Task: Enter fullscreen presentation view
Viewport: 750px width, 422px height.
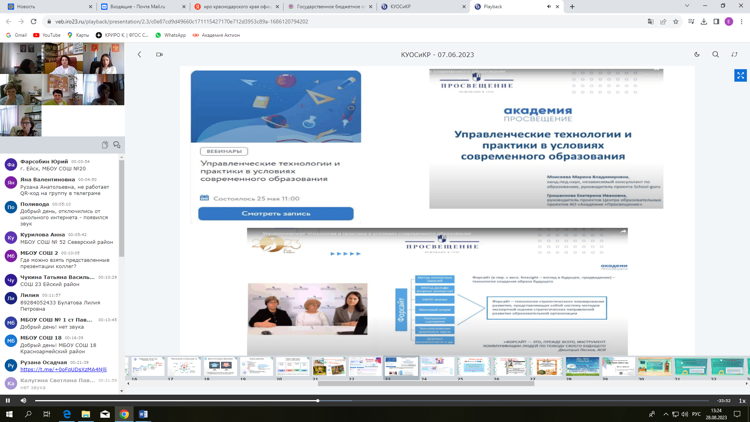Action: click(740, 75)
